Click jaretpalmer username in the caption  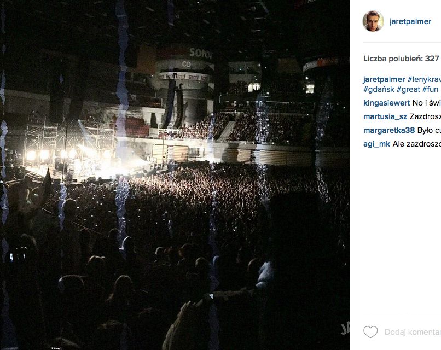384,79
